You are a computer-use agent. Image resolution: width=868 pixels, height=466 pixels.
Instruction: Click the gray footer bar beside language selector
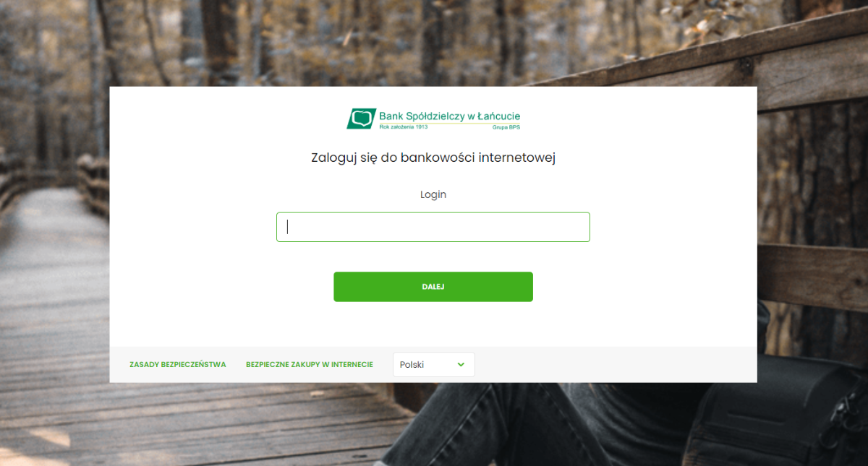(x=615, y=365)
